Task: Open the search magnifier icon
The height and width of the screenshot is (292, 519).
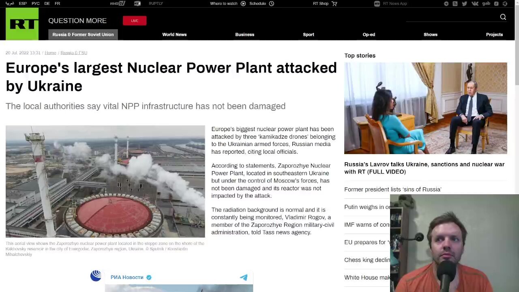Action: (503, 17)
